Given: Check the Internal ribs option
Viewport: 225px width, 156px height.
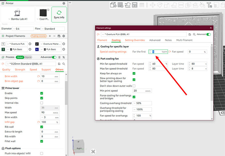Looking at the screenshot, I should (x=42, y=103).
